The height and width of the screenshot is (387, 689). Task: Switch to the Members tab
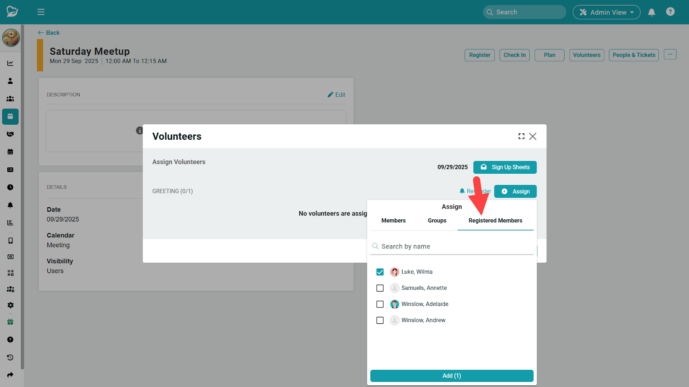393,221
